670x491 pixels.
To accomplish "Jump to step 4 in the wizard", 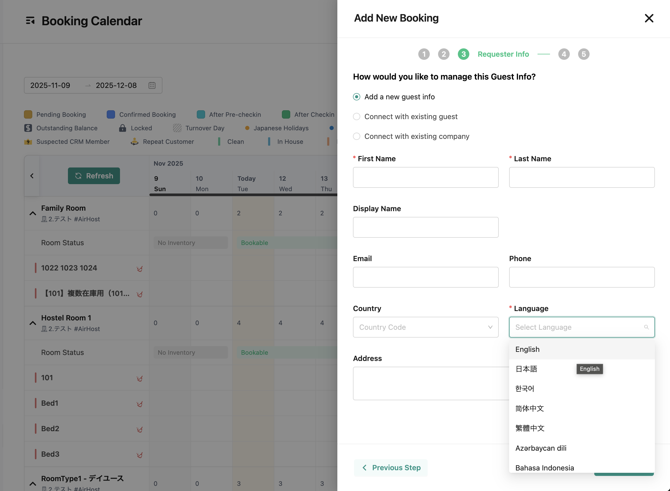I will coord(564,54).
